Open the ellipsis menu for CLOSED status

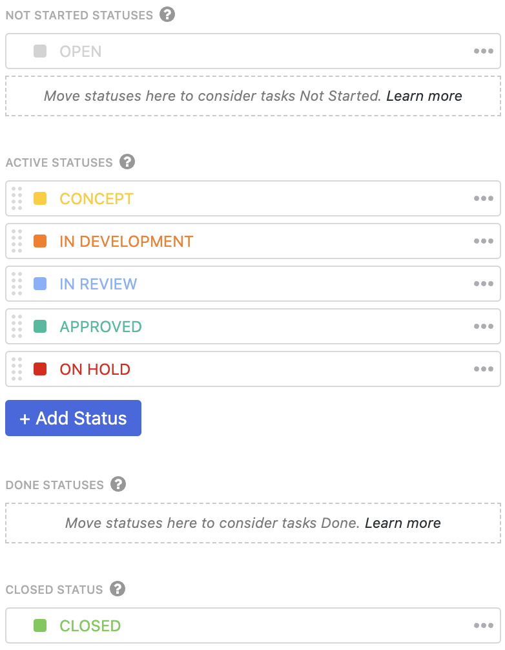pos(484,625)
